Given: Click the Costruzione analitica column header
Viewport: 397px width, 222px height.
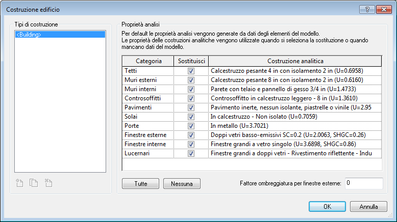Looking at the screenshot, I should point(295,61).
